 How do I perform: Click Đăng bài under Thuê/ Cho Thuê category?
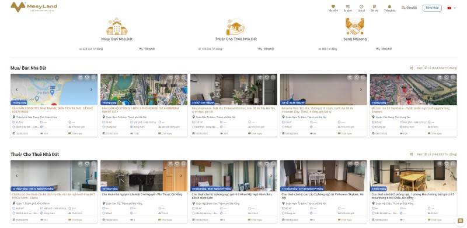click(x=266, y=49)
